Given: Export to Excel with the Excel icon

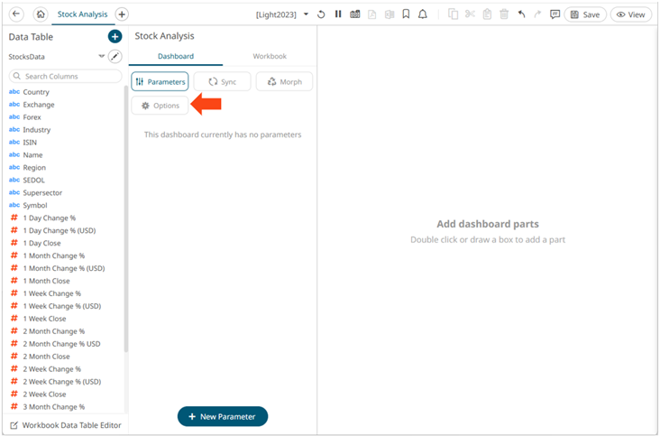Looking at the screenshot, I should pyautogui.click(x=390, y=14).
